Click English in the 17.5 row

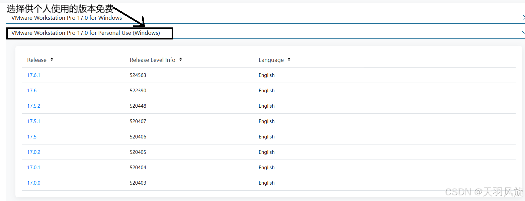click(267, 137)
